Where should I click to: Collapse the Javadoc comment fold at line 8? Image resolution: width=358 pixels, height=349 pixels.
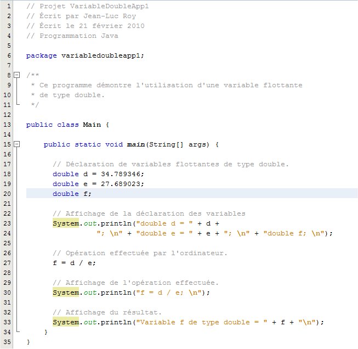17,75
